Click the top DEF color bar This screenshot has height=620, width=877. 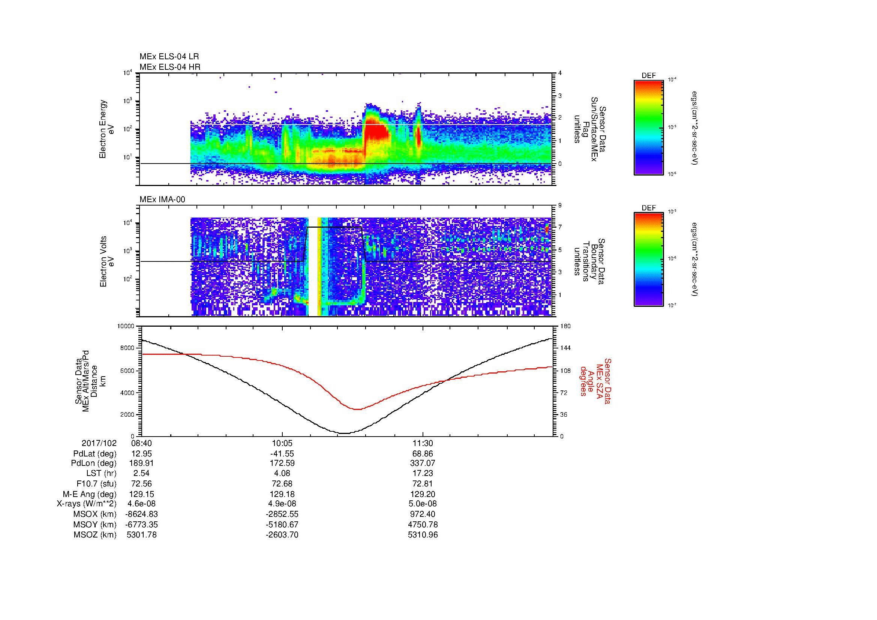pyautogui.click(x=649, y=127)
